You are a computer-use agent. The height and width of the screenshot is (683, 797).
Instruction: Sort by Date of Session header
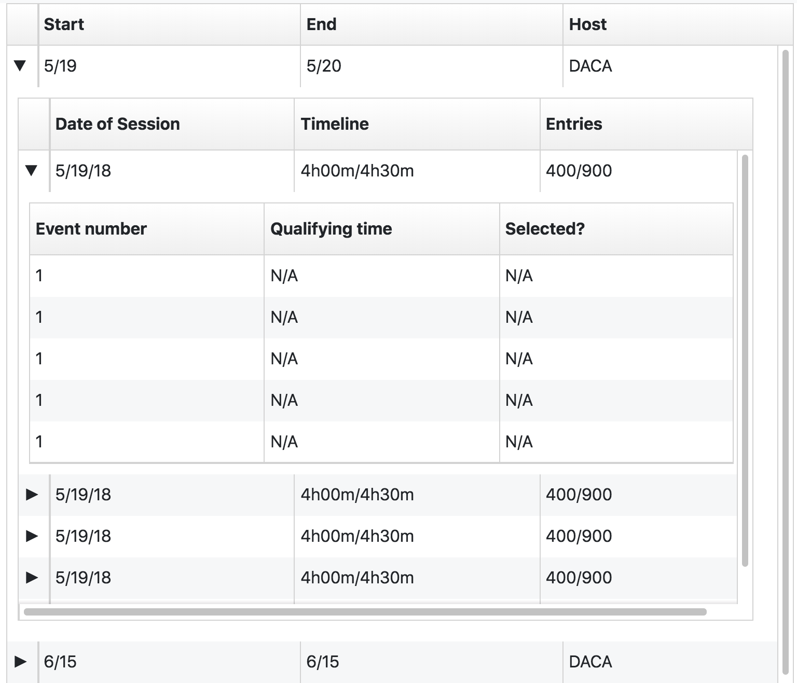pos(117,124)
